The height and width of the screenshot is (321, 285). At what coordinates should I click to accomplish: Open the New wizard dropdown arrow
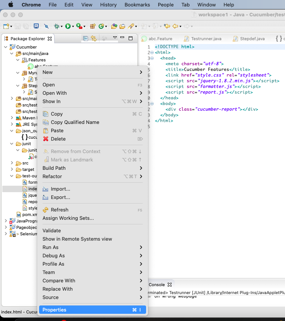point(11,27)
